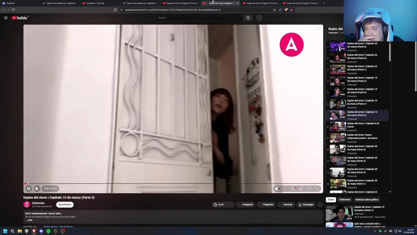Screen dimensions: 417x235
Task: Play playlist item Capítulo 22 de marzo (Parte 4)
Action: click(357, 47)
